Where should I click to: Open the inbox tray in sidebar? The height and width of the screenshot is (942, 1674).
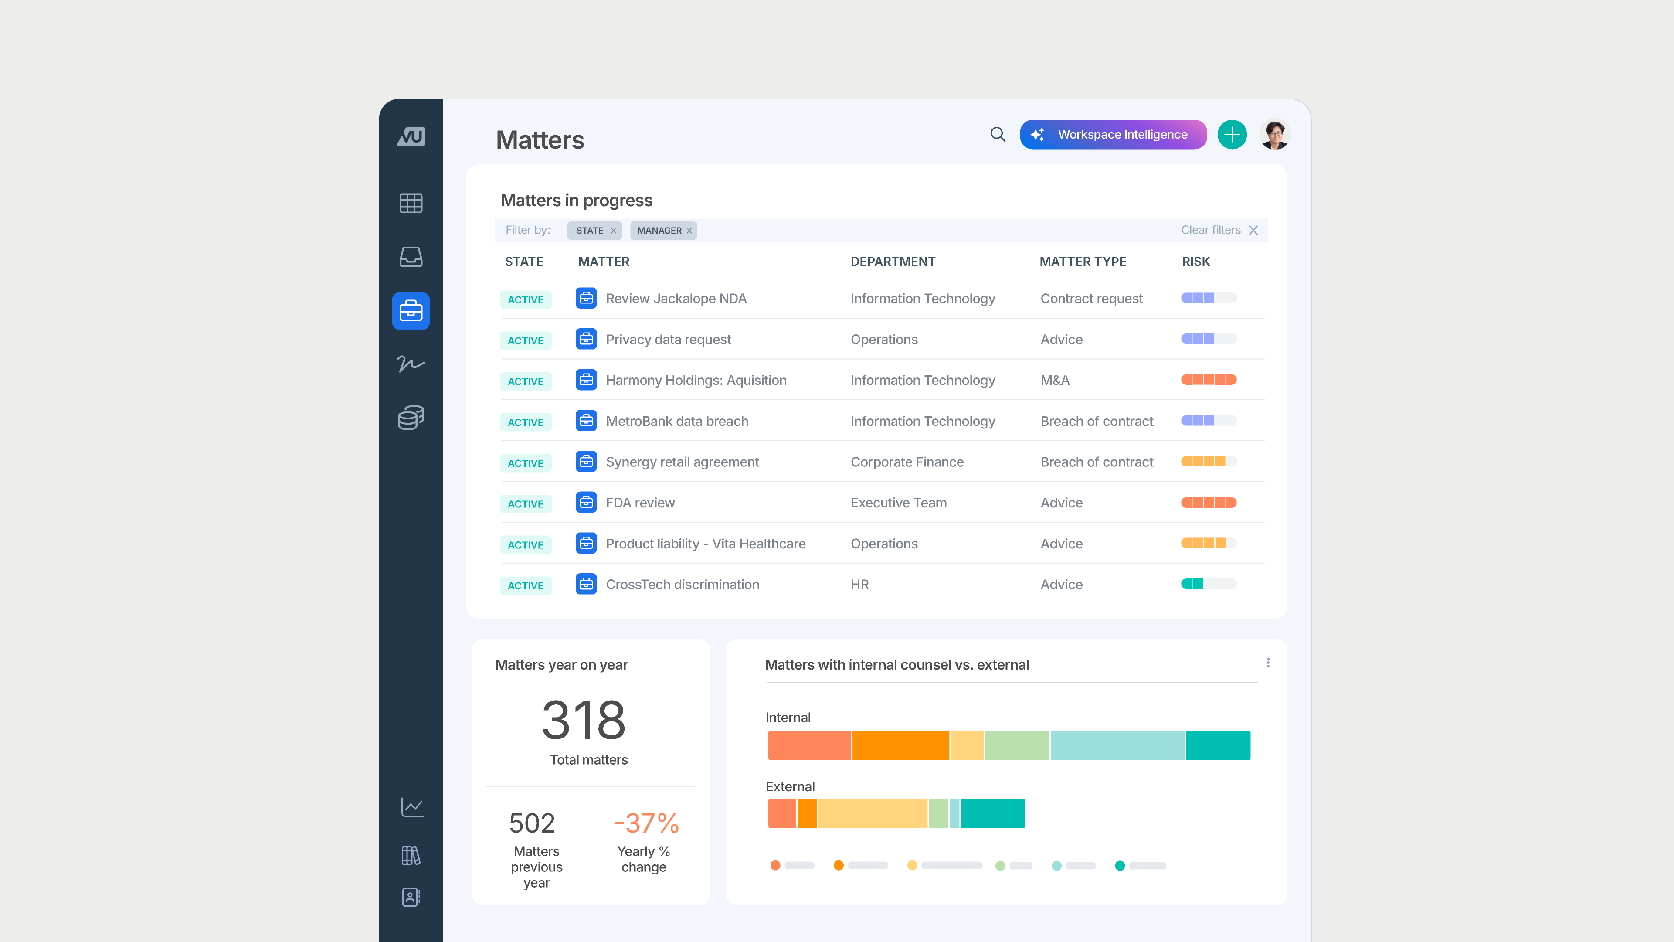point(411,257)
